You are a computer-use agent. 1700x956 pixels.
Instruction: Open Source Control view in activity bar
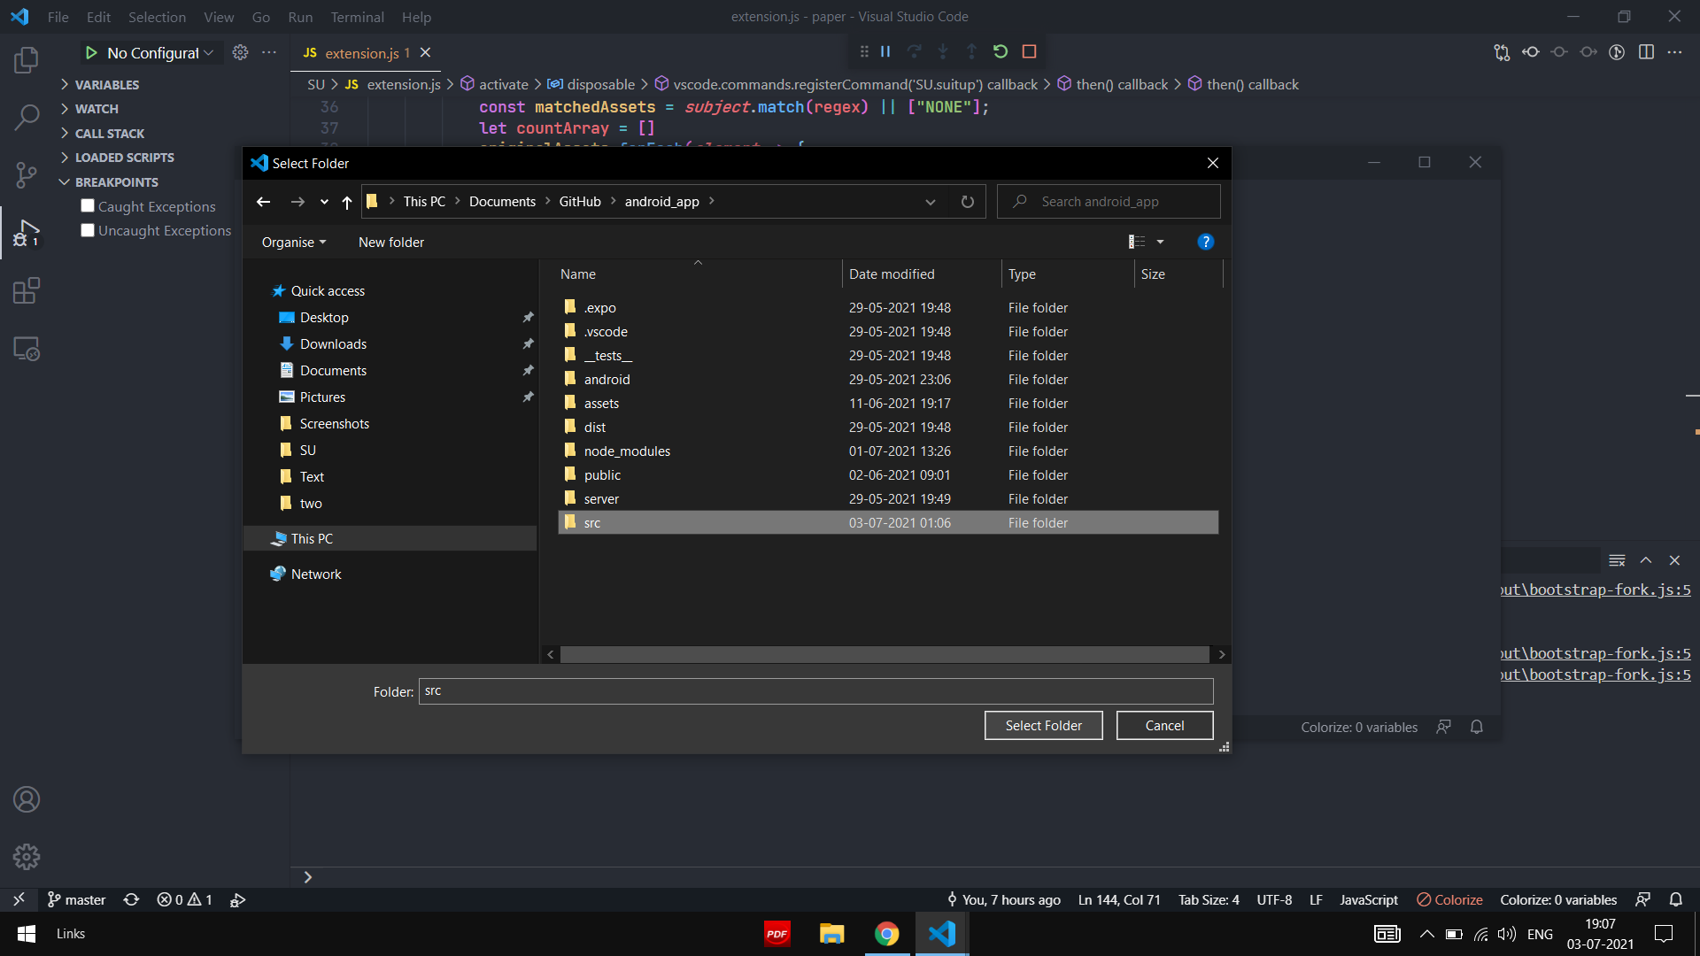(27, 174)
